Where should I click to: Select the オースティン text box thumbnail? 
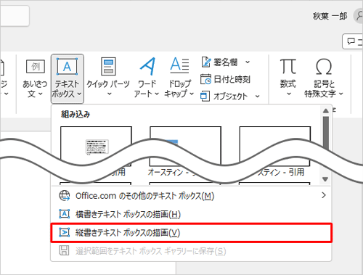(185, 146)
